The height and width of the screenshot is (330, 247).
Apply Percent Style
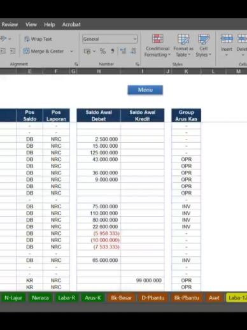pos(102,51)
